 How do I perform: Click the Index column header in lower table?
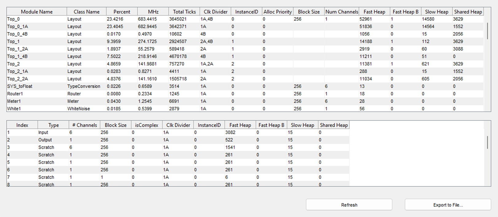pos(22,125)
